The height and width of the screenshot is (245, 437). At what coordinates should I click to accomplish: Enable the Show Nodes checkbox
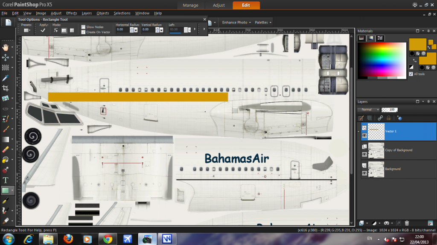pyautogui.click(x=84, y=27)
